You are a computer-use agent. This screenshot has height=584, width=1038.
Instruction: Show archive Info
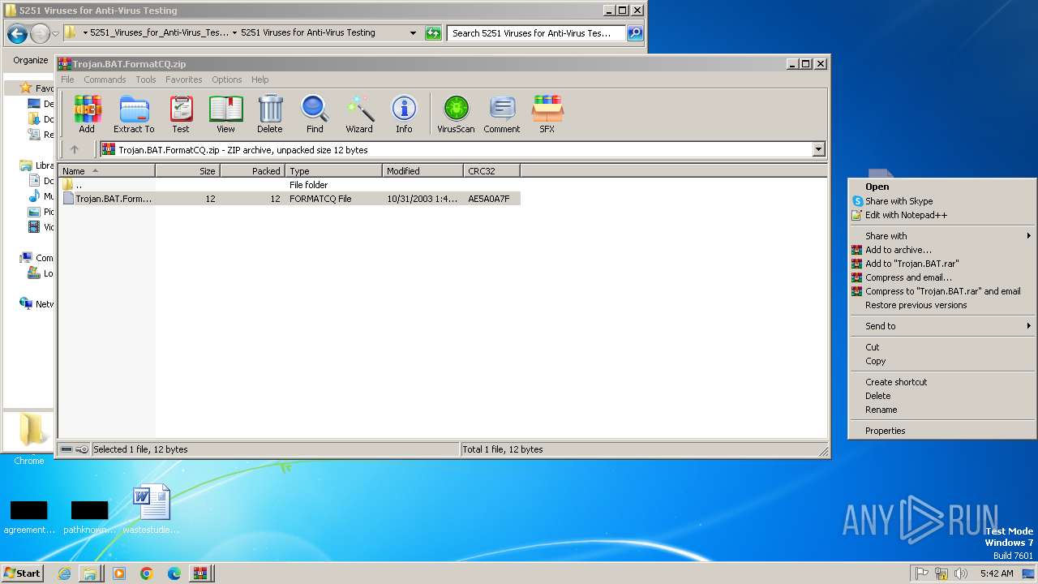click(x=404, y=114)
